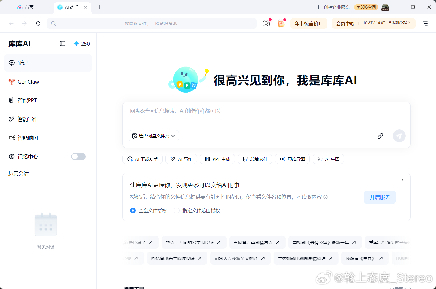Click the 250 points star icon

[76, 43]
